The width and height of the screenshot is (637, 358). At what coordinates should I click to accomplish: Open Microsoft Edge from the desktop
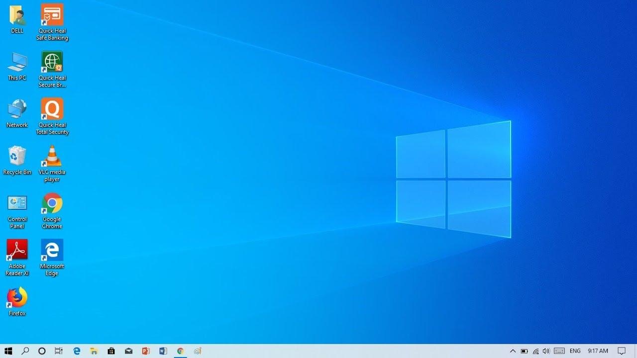[52, 250]
